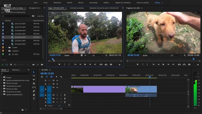The height and width of the screenshot is (114, 202).
Task: Select the Selection arrow tool
Action: click(34, 72)
